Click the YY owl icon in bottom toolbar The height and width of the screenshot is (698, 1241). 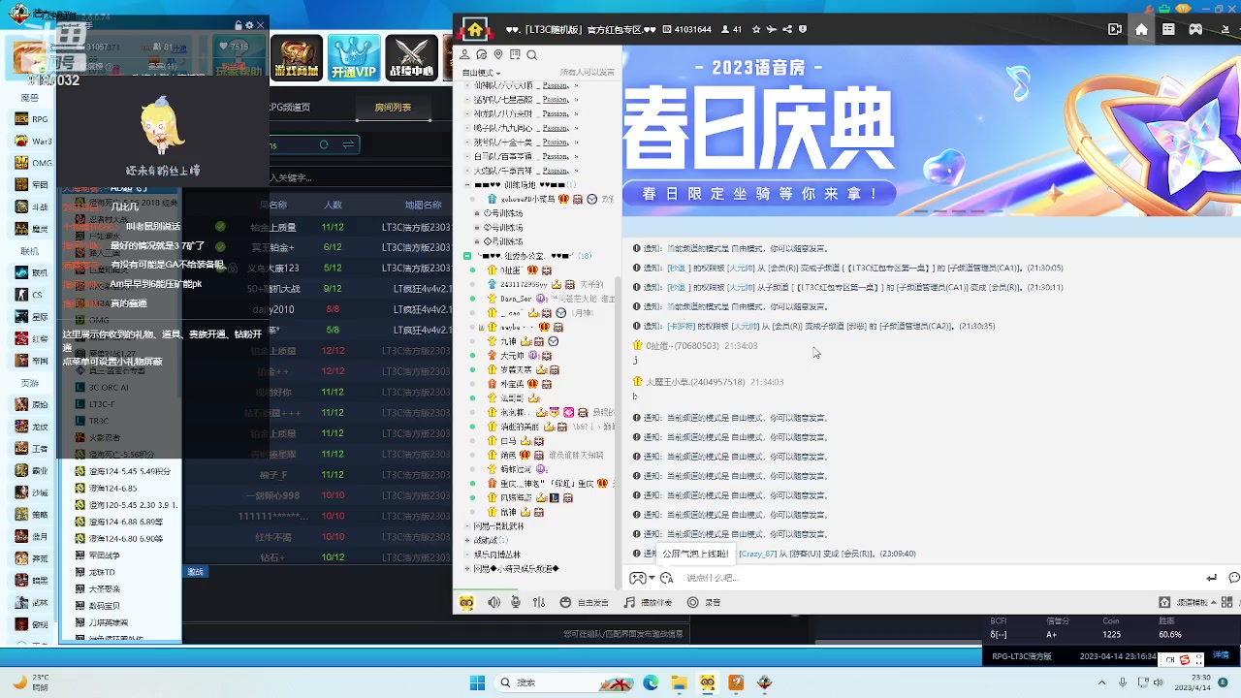[467, 602]
